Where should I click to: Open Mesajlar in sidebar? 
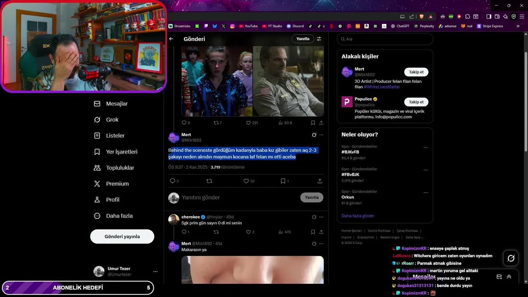tap(111, 104)
